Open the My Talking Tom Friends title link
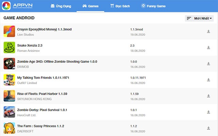 (x=43, y=78)
